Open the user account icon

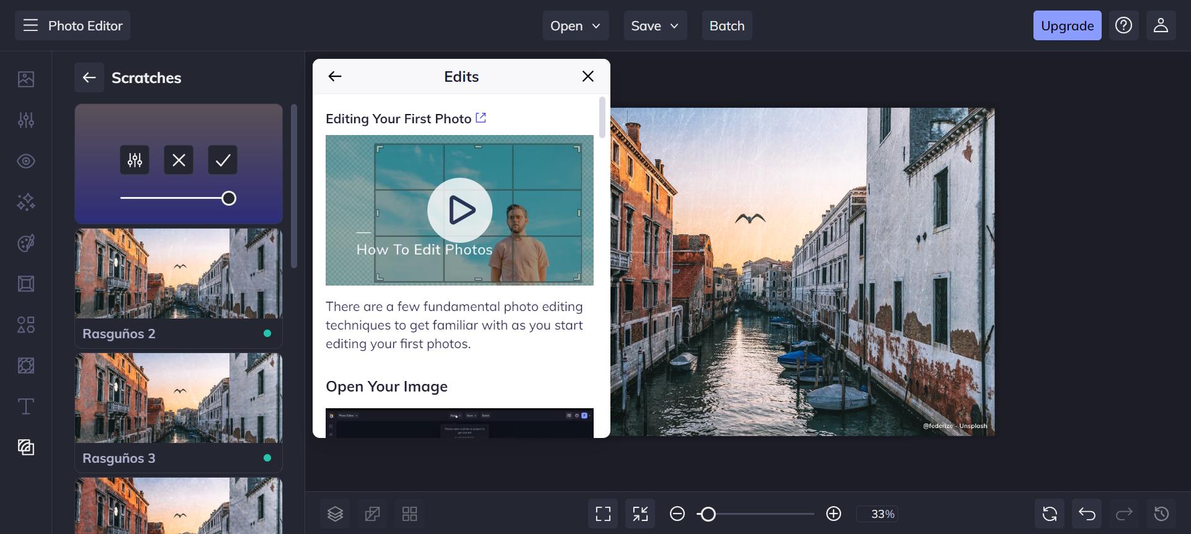(1161, 25)
